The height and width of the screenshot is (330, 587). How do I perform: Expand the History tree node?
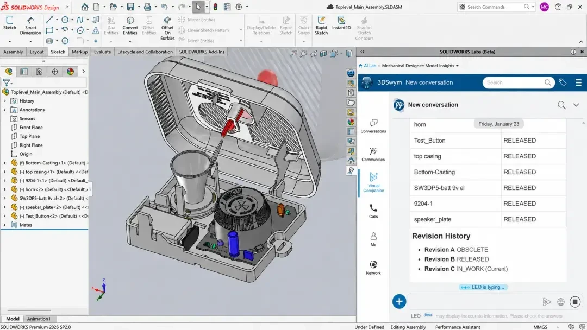point(4,101)
